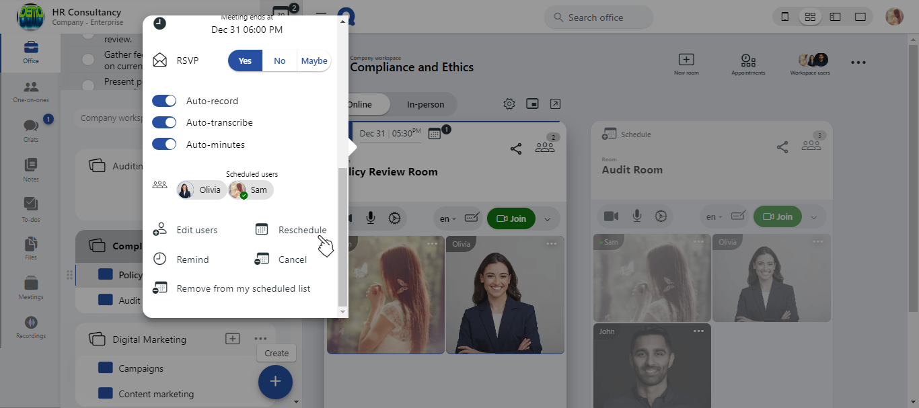Open the Appointments icon

pyautogui.click(x=748, y=63)
